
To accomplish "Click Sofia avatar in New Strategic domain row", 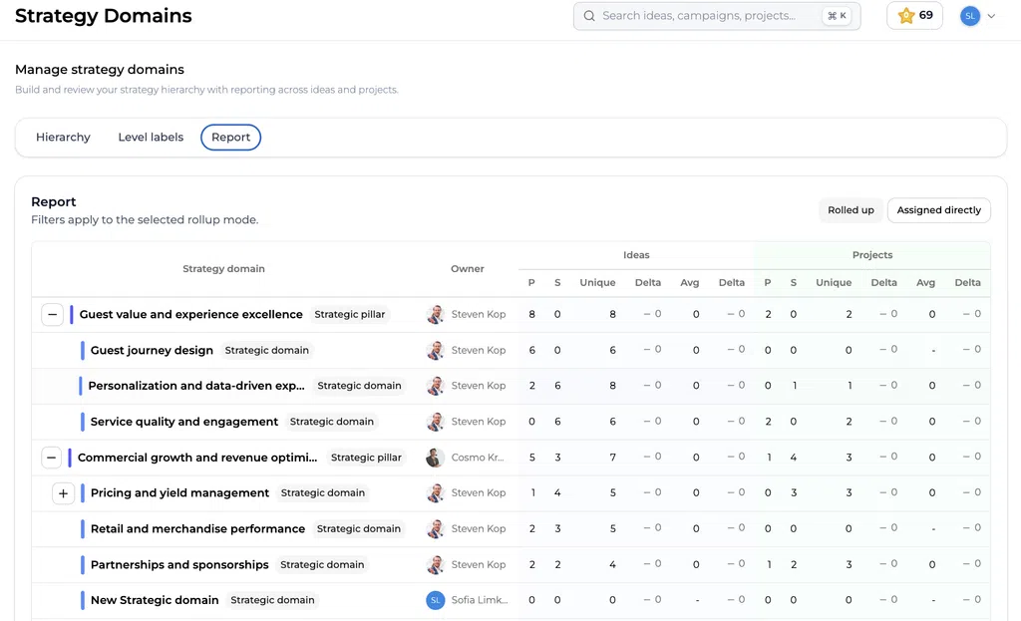I will tap(436, 600).
